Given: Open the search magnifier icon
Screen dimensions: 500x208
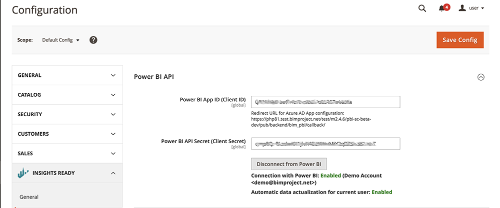Looking at the screenshot, I should (x=422, y=8).
